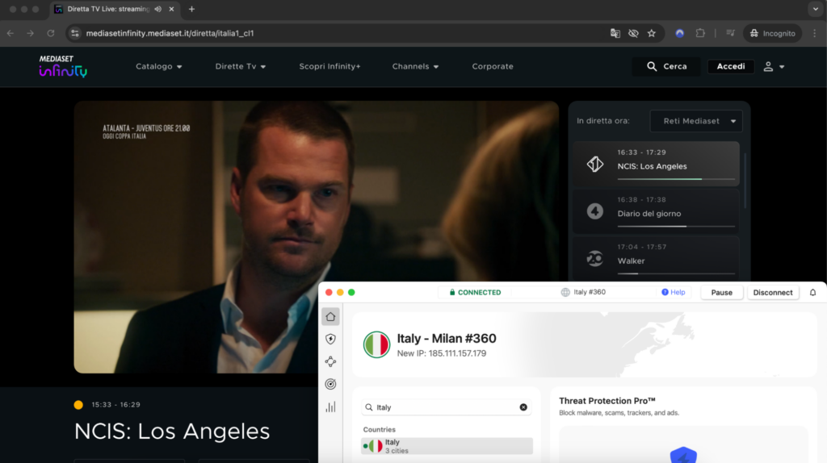Click the Threat Protection Pro heading
Screen dimensions: 827x463
(607, 401)
